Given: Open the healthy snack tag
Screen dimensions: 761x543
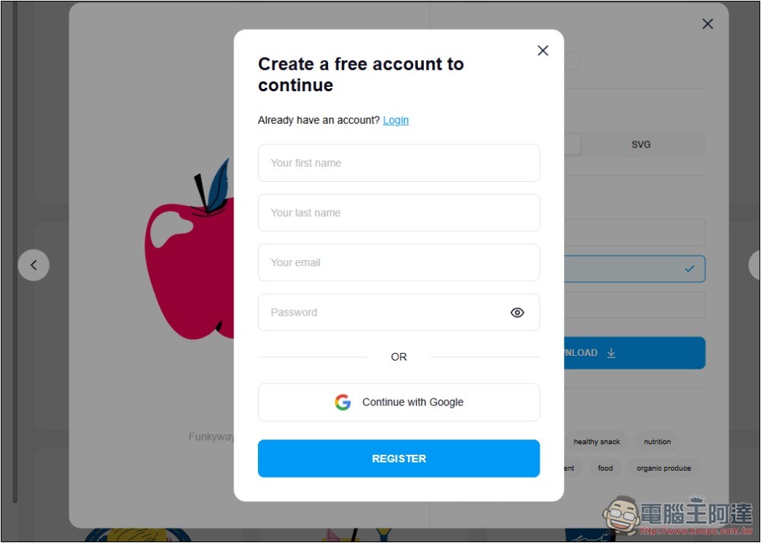Looking at the screenshot, I should point(597,442).
